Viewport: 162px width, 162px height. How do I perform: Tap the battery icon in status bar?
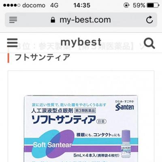coord(153,5)
